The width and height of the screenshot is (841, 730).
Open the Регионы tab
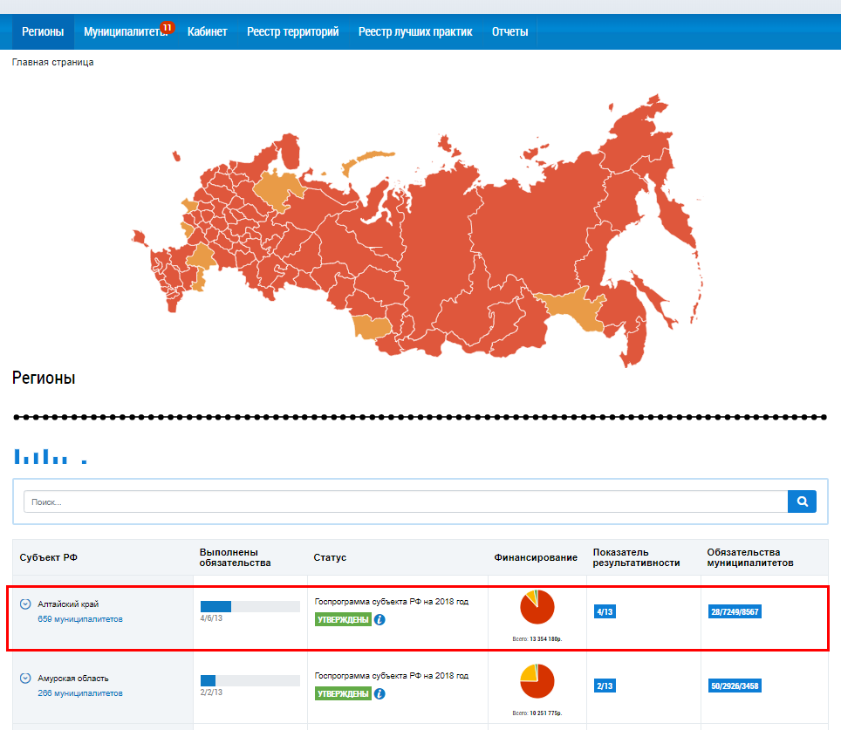click(43, 32)
